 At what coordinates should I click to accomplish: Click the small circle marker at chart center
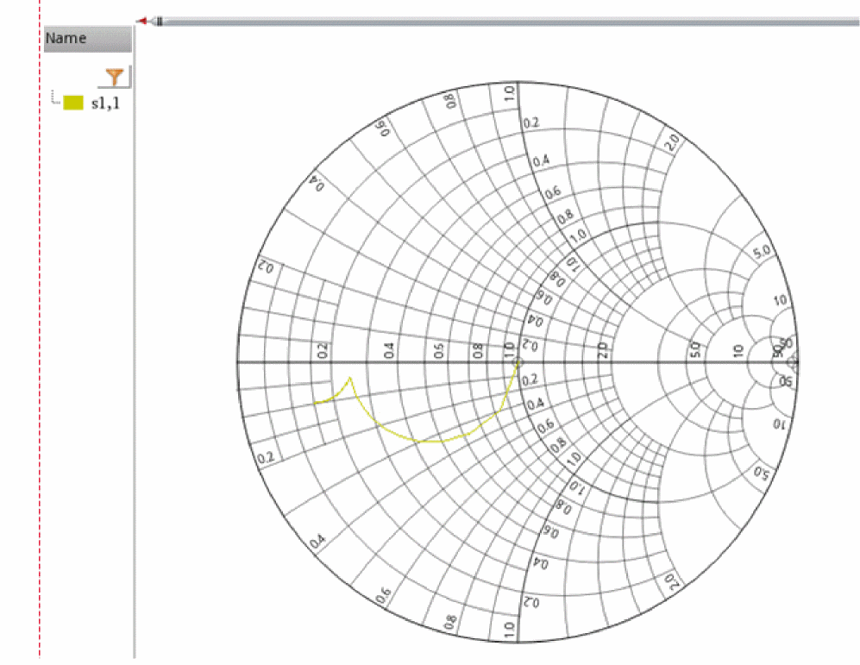518,362
